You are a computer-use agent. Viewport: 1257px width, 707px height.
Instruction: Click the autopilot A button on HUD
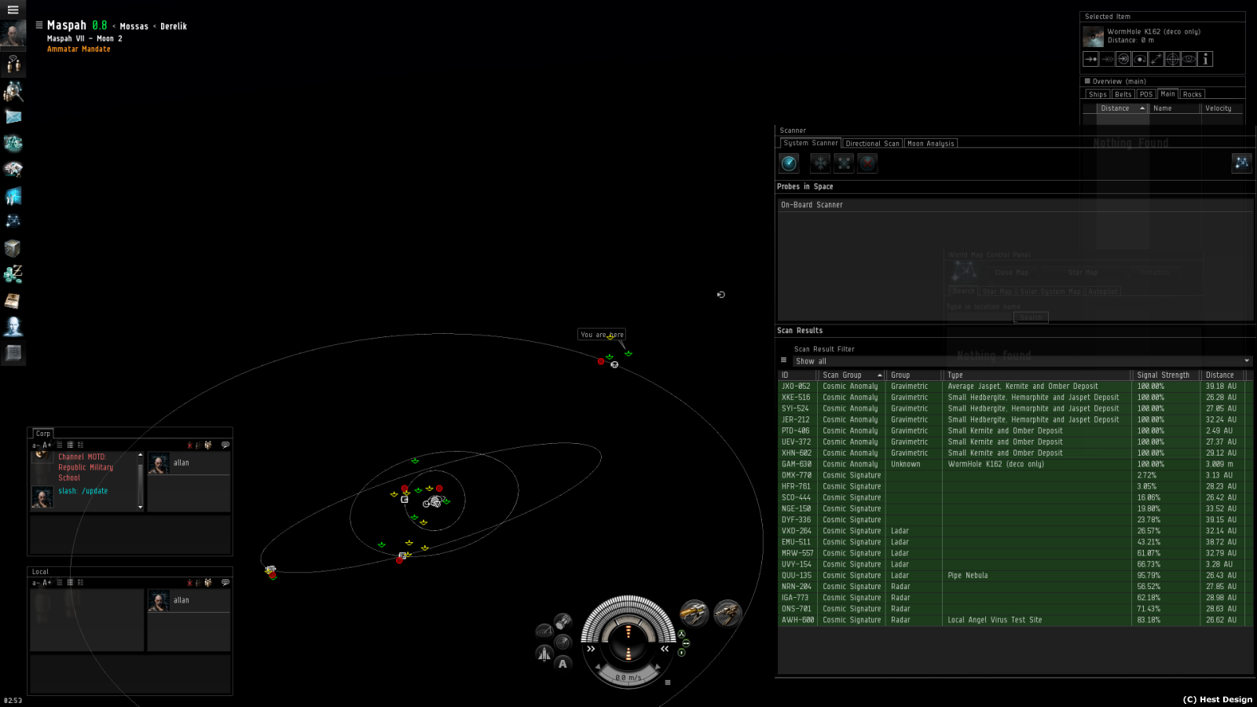tap(563, 664)
